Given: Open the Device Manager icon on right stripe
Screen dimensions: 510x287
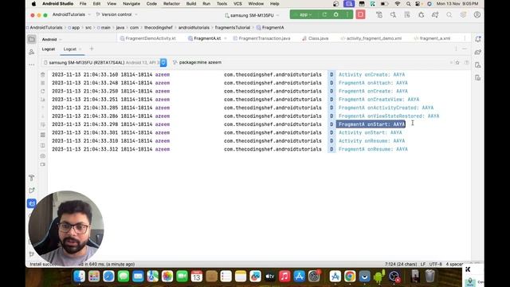Looking at the screenshot, I should [x=478, y=65].
